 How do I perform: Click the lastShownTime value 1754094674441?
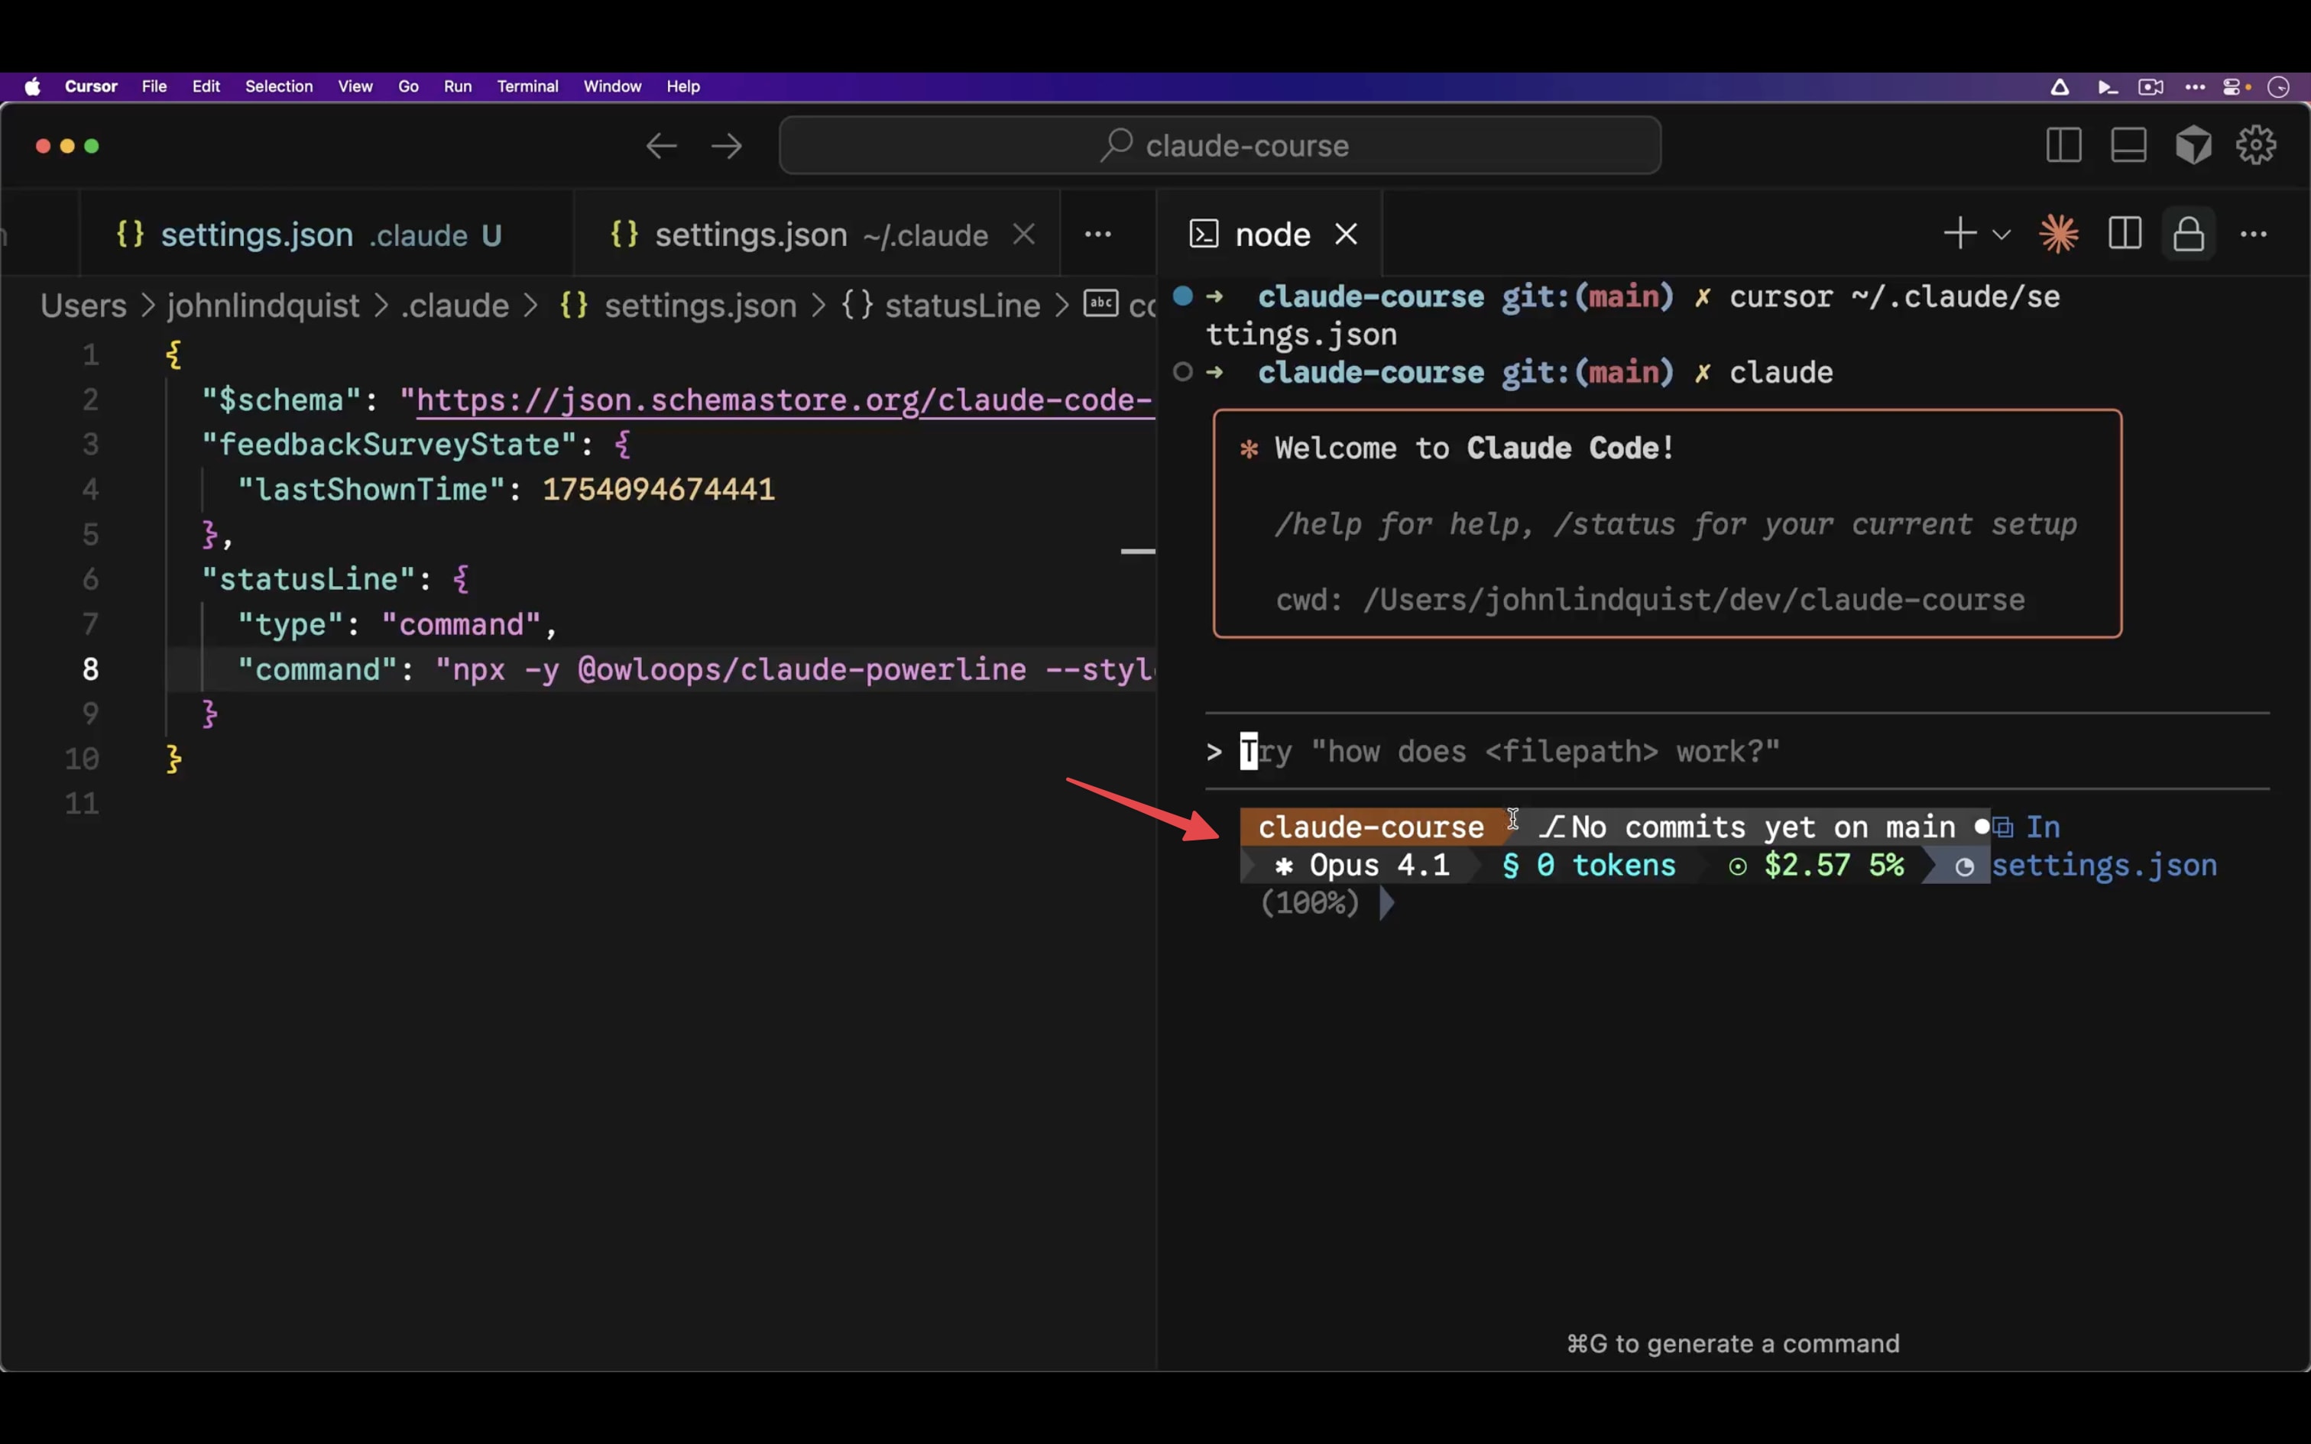(x=659, y=489)
